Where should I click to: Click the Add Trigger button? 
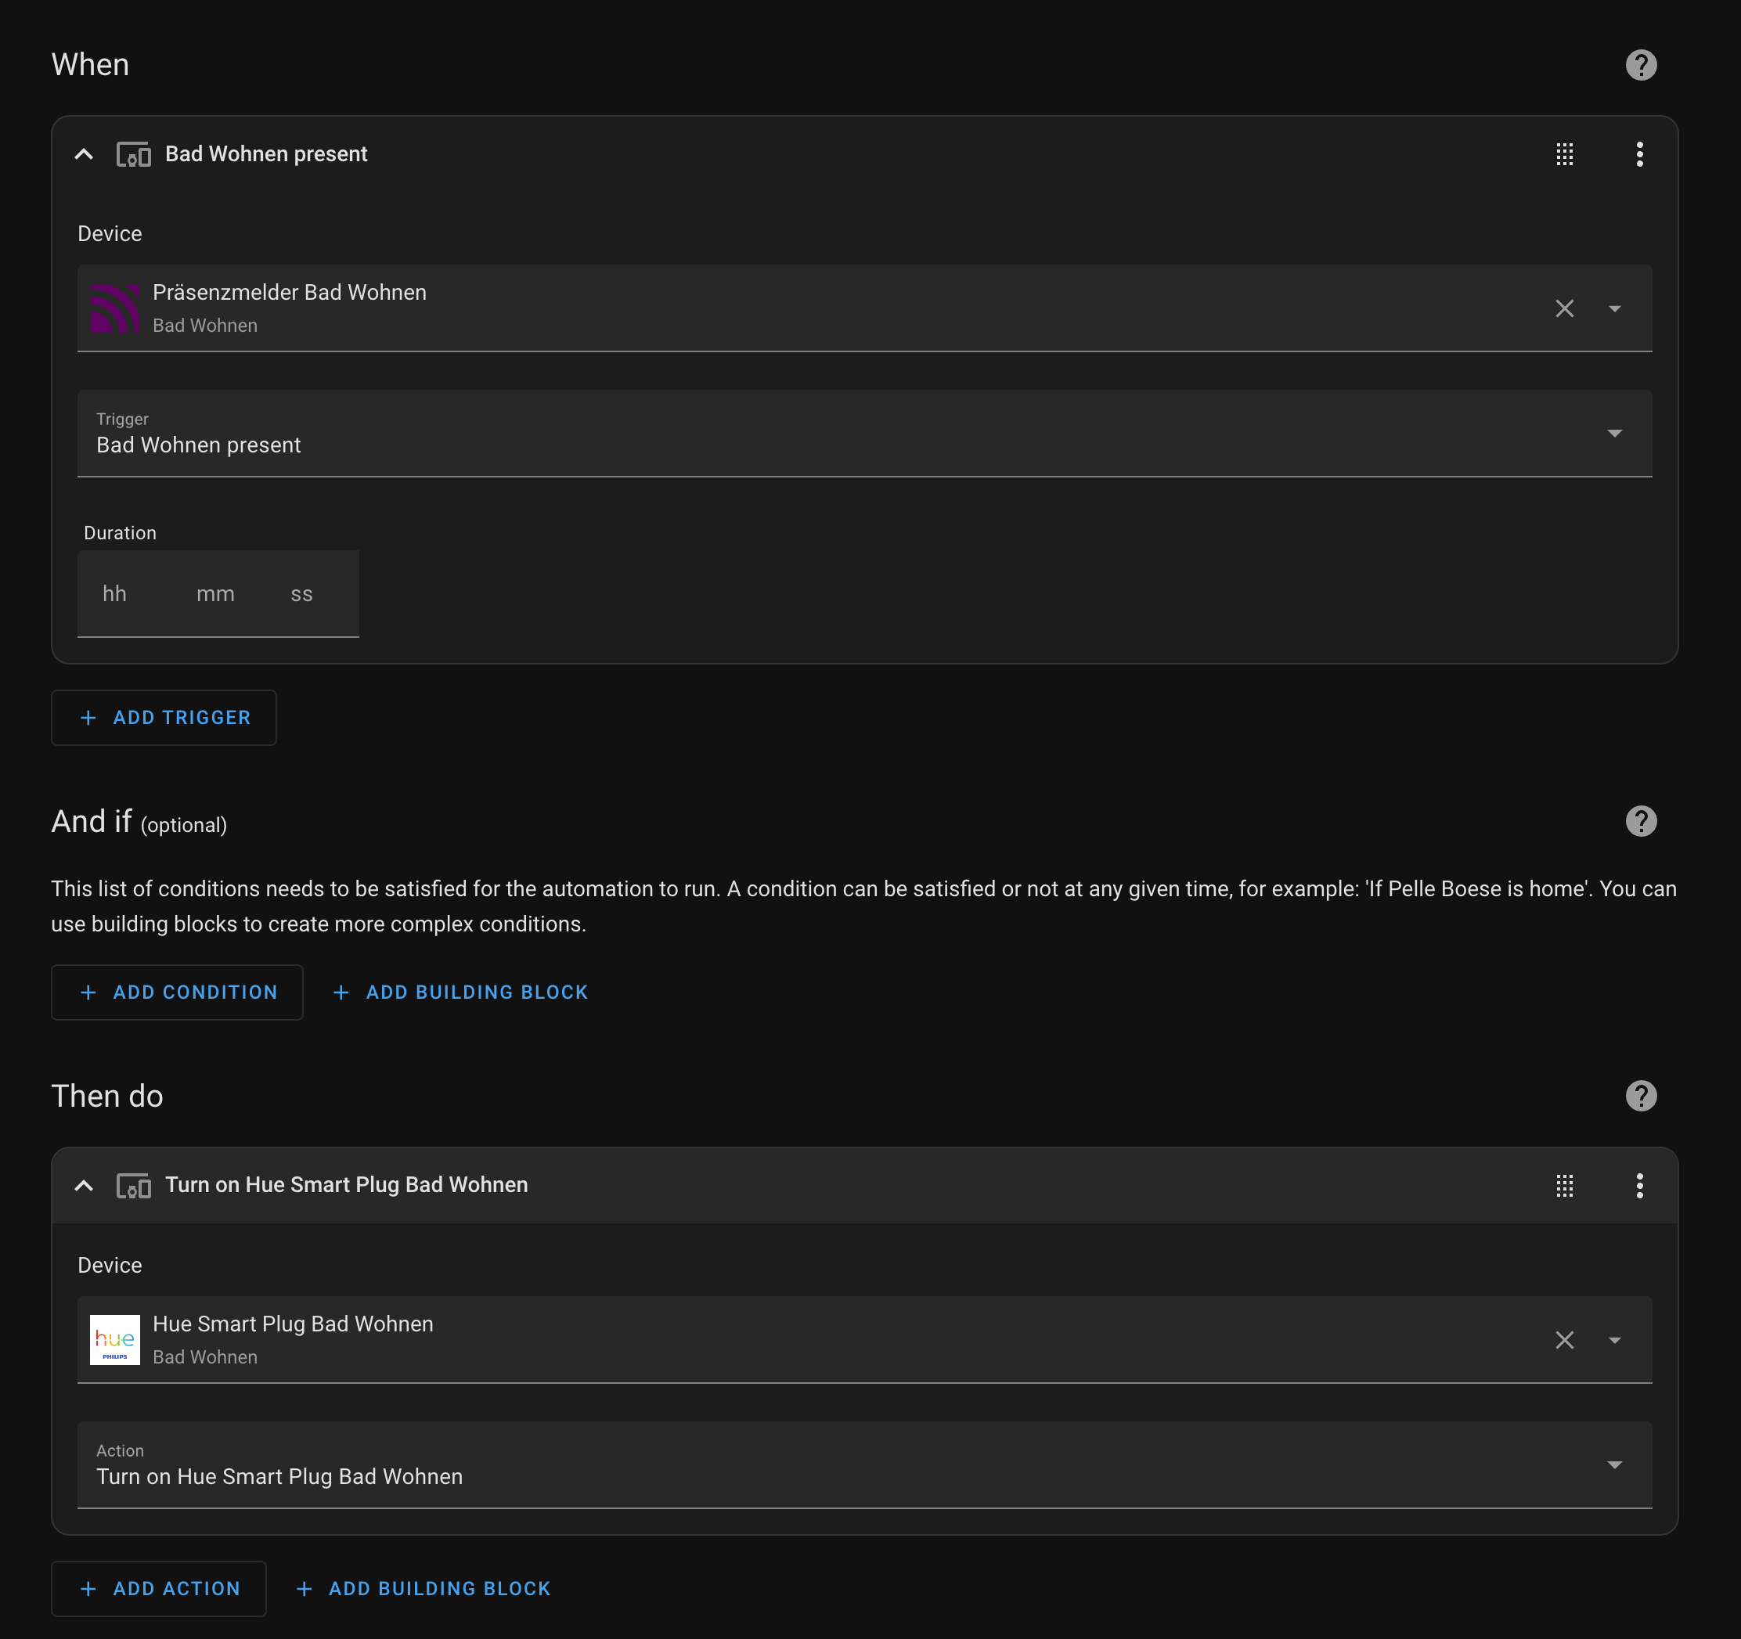164,718
